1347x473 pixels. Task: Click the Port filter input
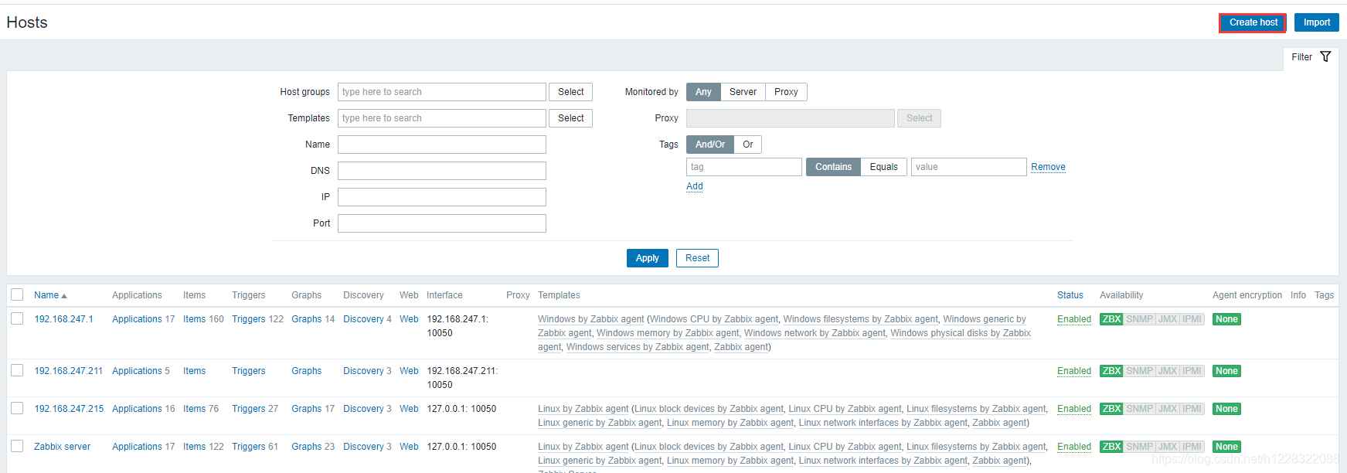(442, 223)
